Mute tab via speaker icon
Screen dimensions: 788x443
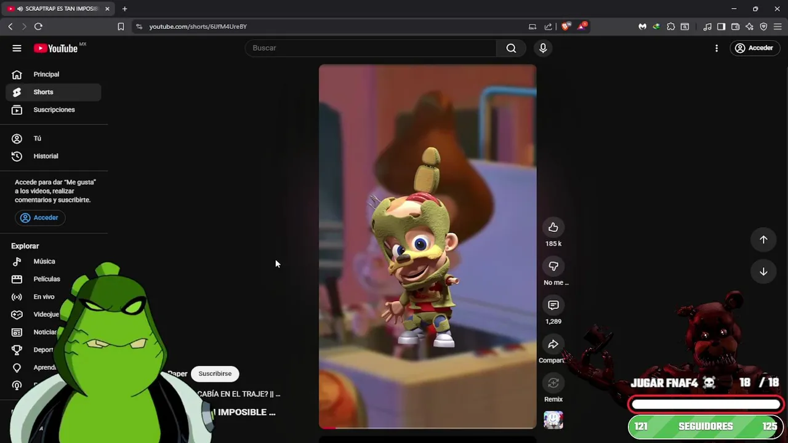[20, 9]
